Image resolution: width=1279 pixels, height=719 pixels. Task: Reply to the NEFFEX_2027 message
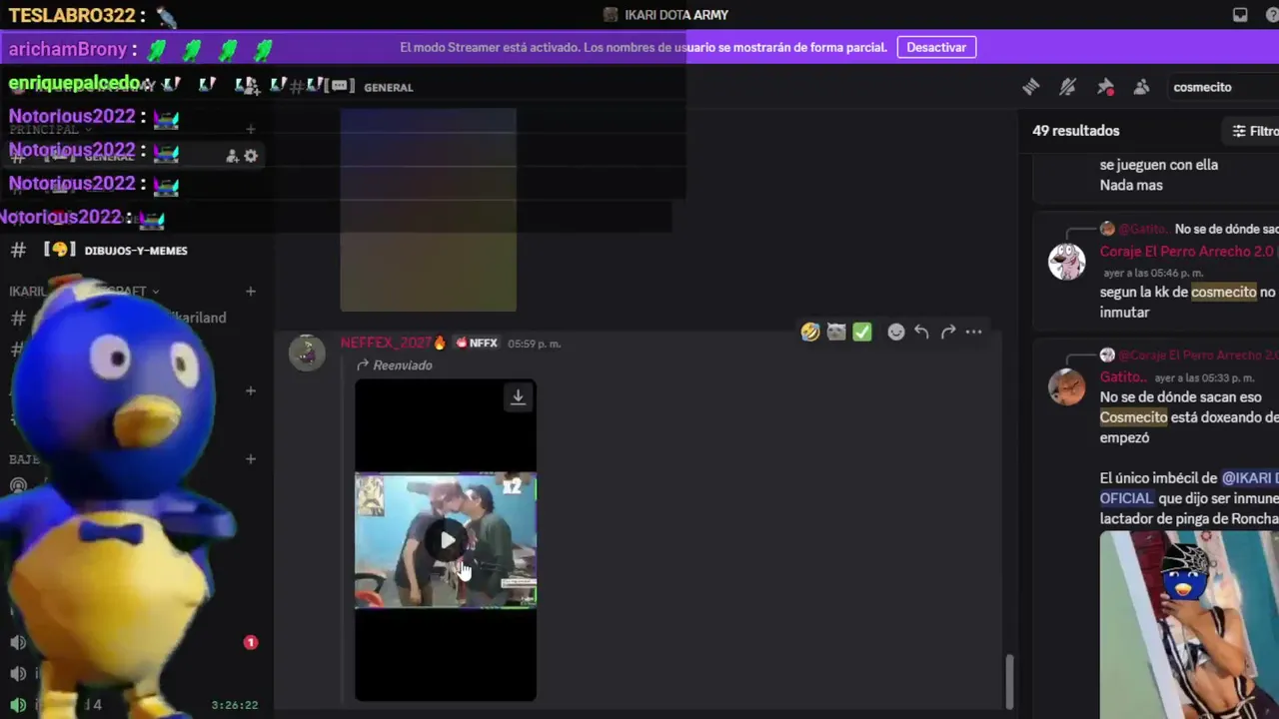(x=922, y=332)
